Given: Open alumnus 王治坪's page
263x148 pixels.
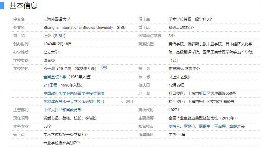Looking at the screenshot, I should coord(220,126).
